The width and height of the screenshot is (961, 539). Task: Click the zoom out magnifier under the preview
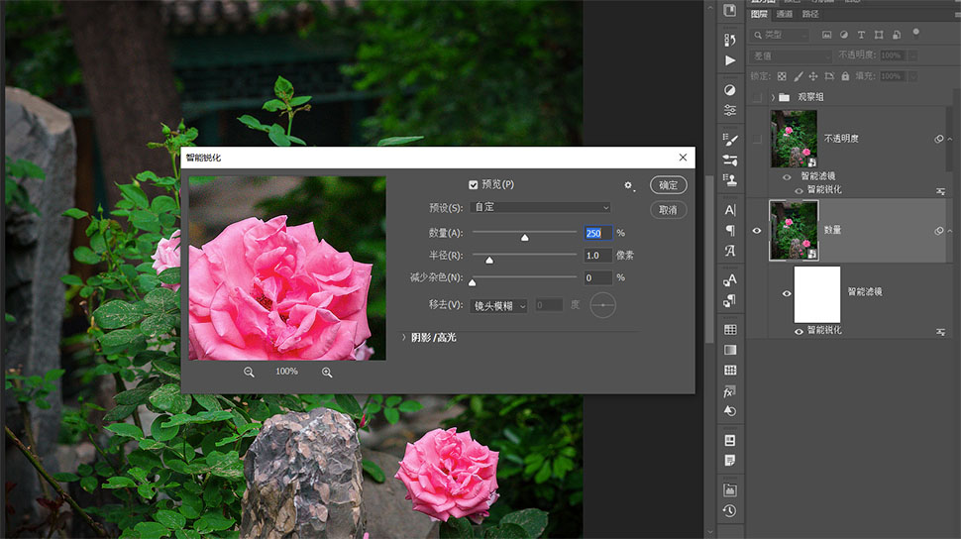click(249, 372)
